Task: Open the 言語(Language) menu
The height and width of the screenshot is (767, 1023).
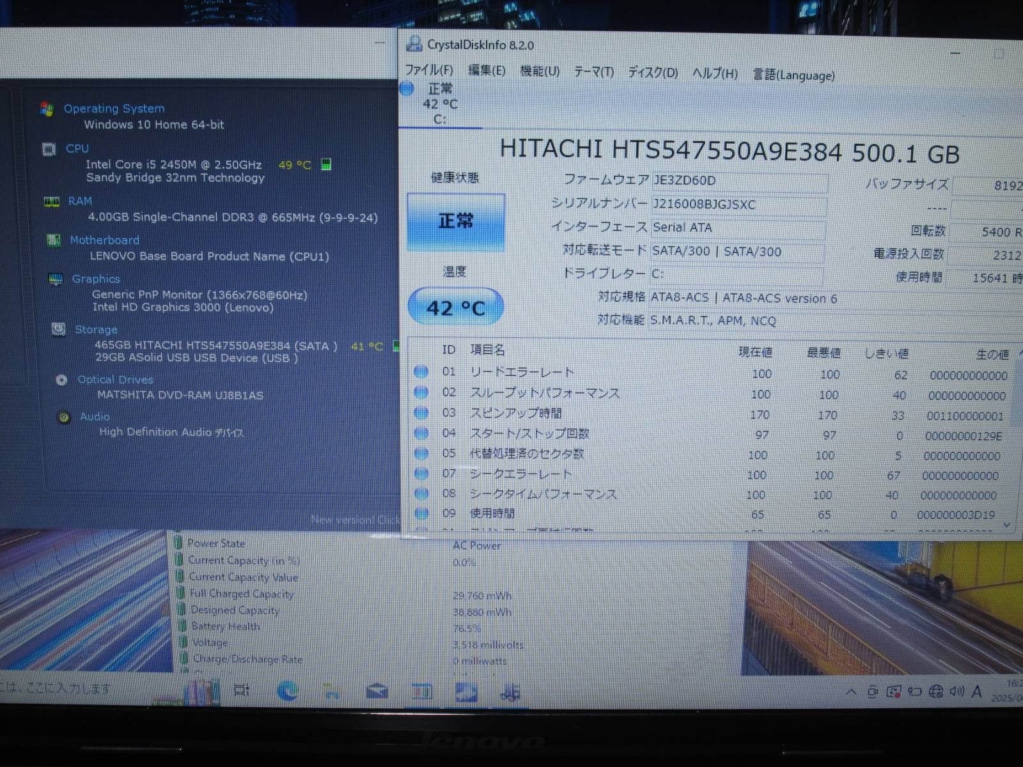Action: tap(793, 75)
